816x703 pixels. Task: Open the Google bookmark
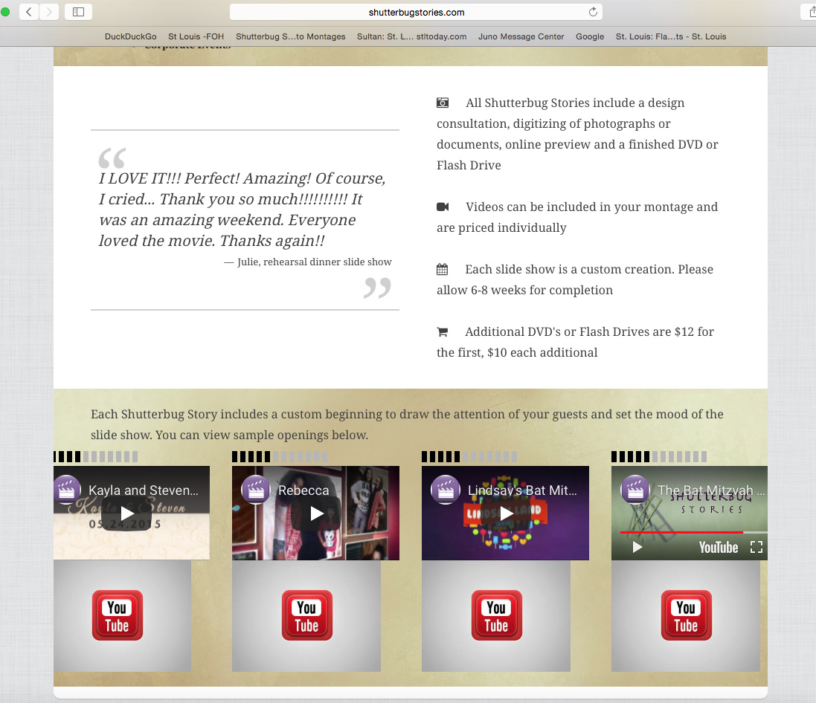pyautogui.click(x=590, y=36)
